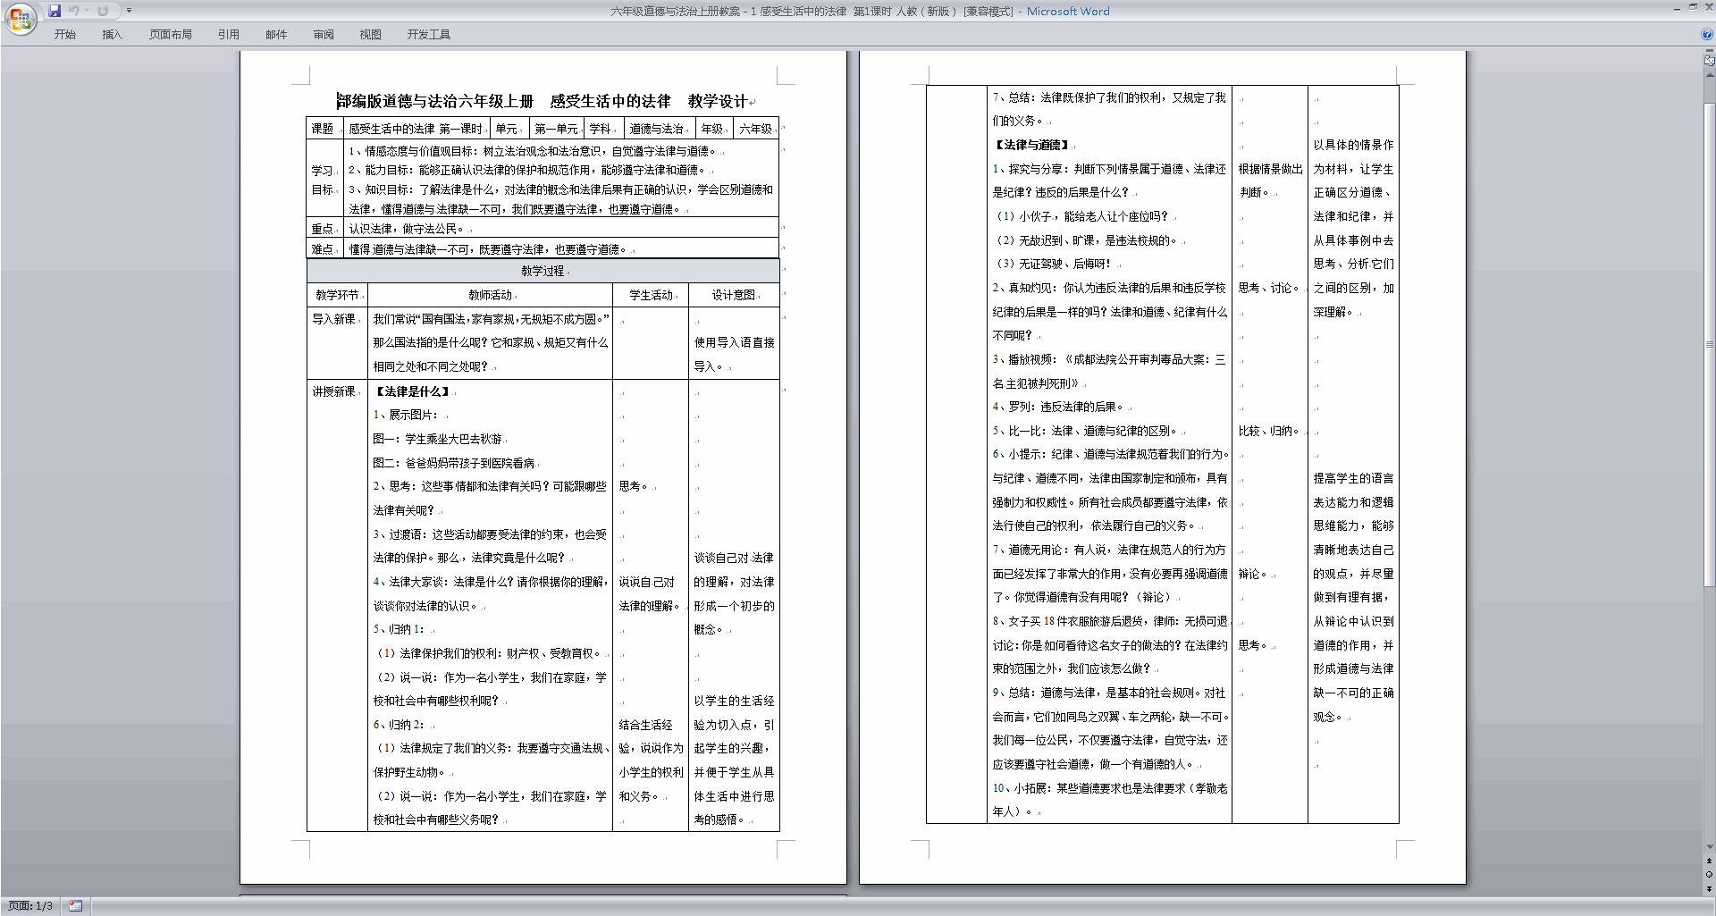Click the 重点 row label

click(x=323, y=229)
